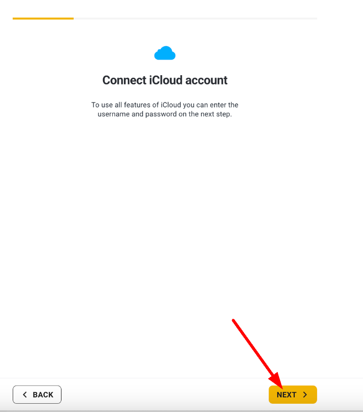Screen dimensions: 363x413
Task: Click the "To use all features" text line
Action: (x=165, y=105)
